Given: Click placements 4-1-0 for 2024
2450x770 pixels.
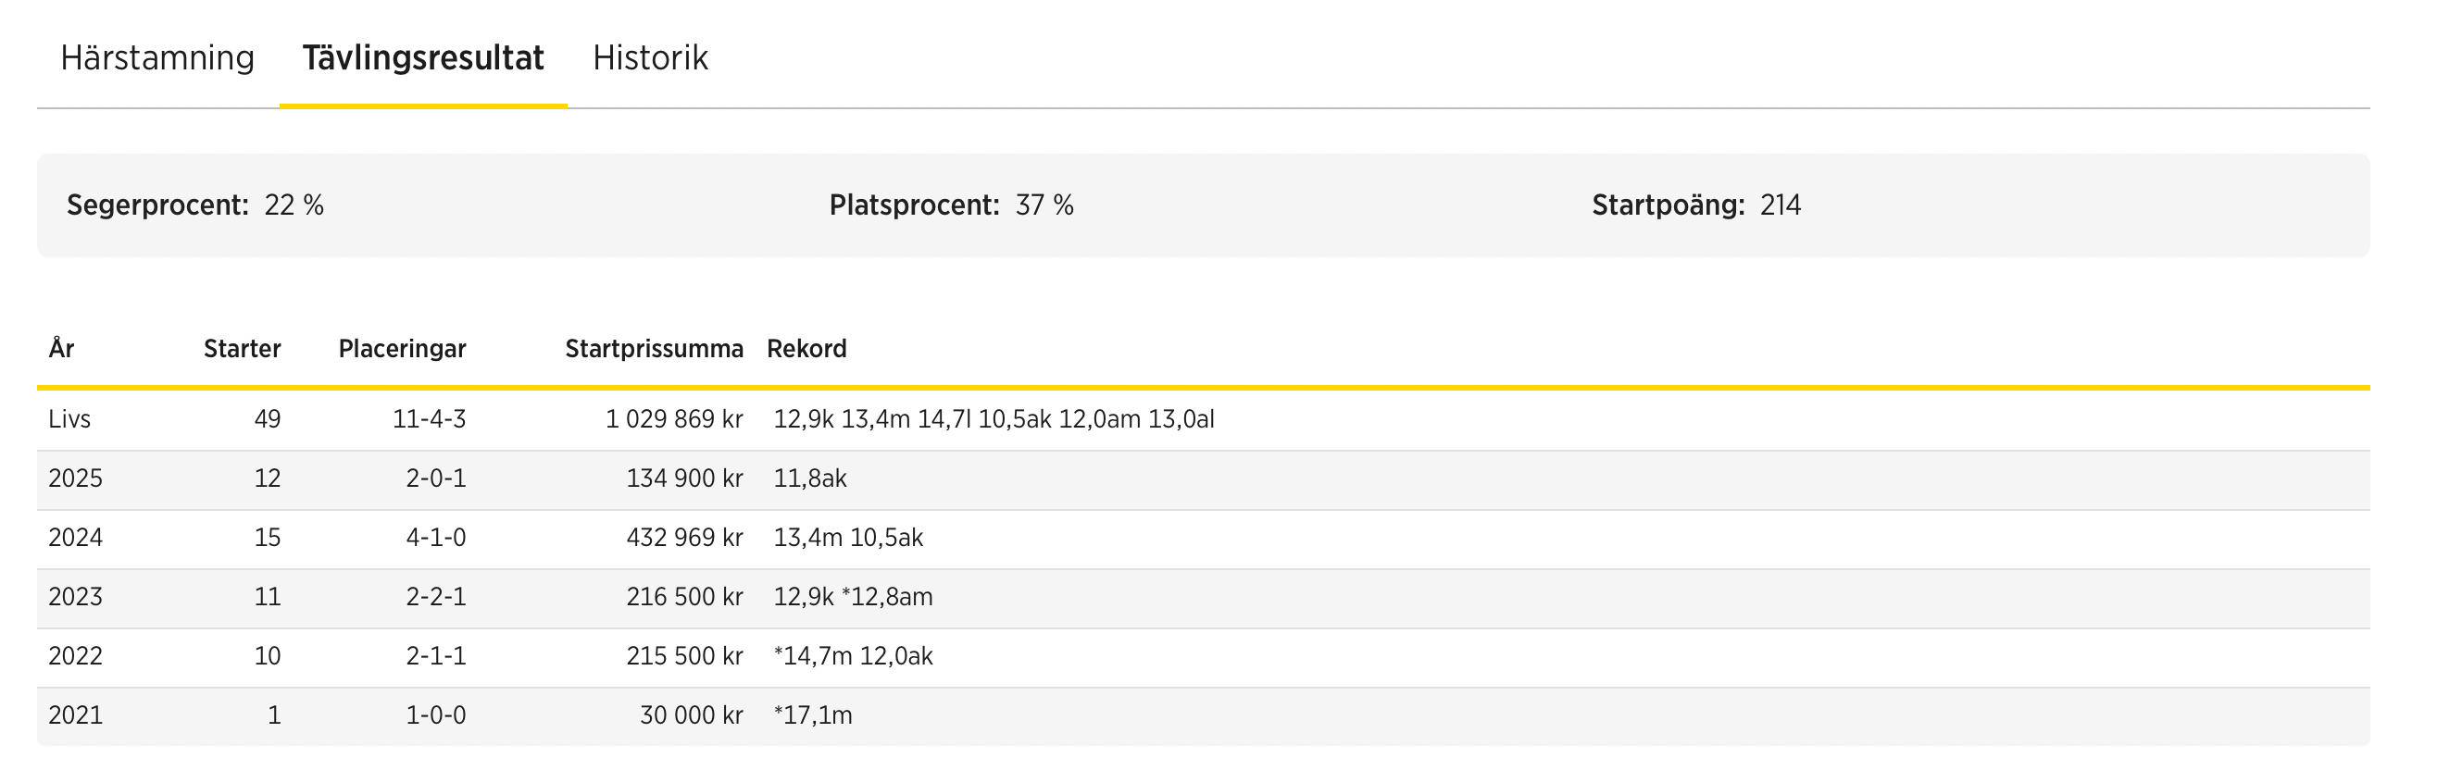Looking at the screenshot, I should [x=435, y=537].
